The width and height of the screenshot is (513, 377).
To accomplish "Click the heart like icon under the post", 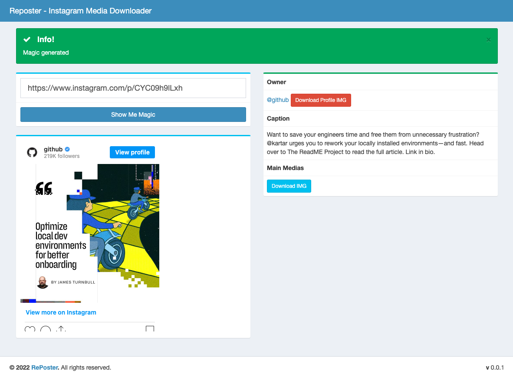I will tap(30, 329).
